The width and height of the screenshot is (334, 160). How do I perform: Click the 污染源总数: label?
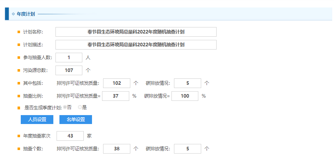(x=35, y=71)
